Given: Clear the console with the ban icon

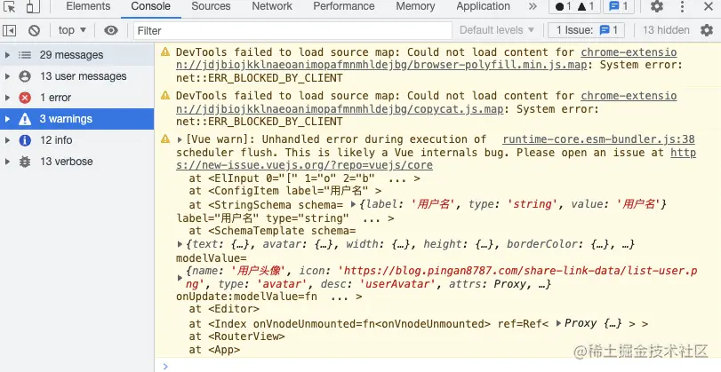Looking at the screenshot, I should (34, 30).
